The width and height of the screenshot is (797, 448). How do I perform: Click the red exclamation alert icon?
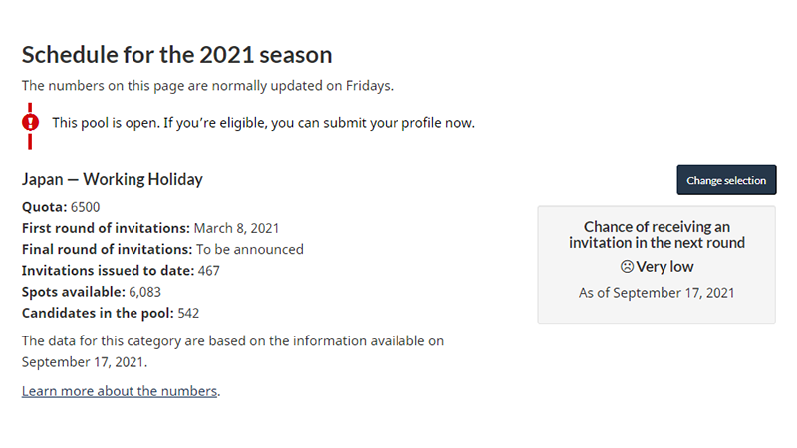[30, 122]
